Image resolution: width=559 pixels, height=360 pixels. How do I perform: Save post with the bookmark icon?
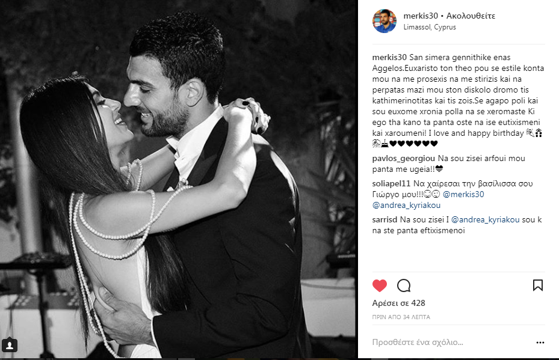click(537, 285)
